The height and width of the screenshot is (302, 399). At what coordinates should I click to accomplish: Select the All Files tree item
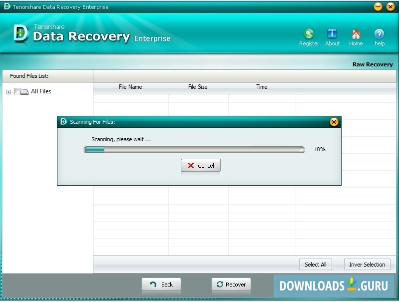[41, 91]
